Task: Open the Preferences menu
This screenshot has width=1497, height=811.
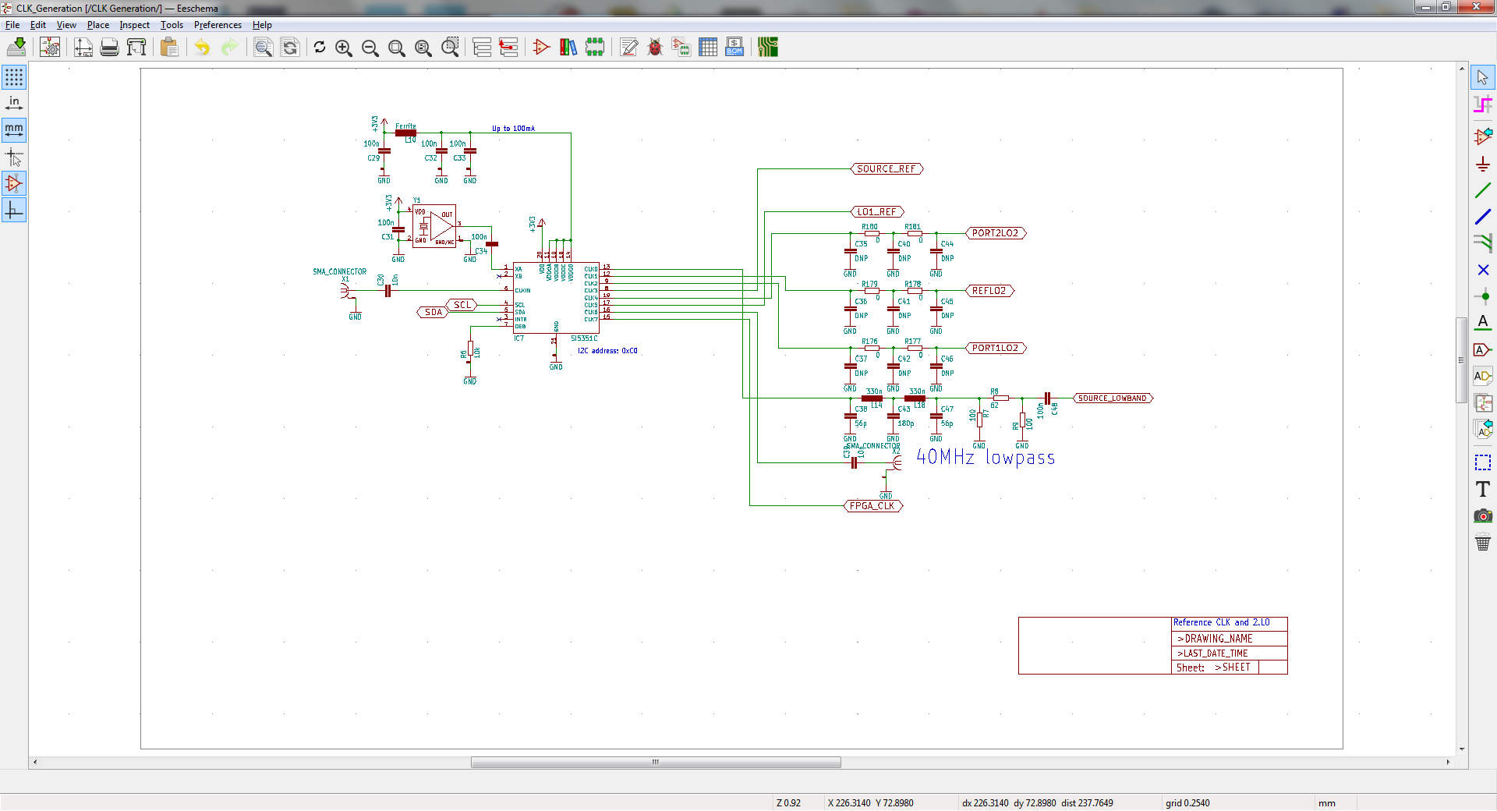Action: [218, 25]
